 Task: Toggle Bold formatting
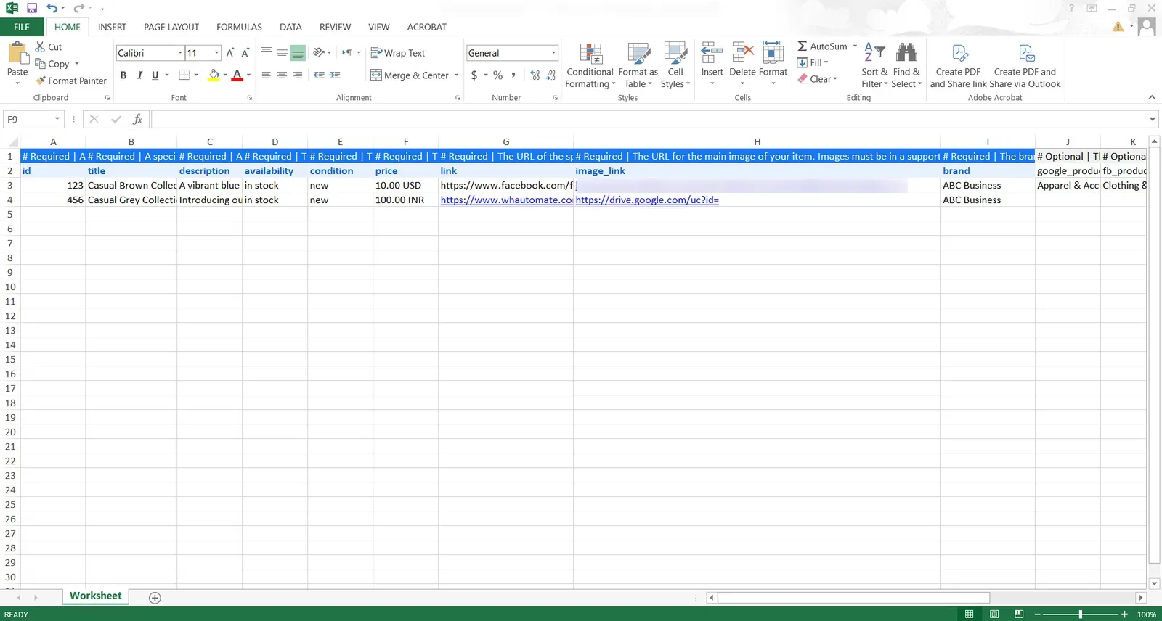(123, 75)
